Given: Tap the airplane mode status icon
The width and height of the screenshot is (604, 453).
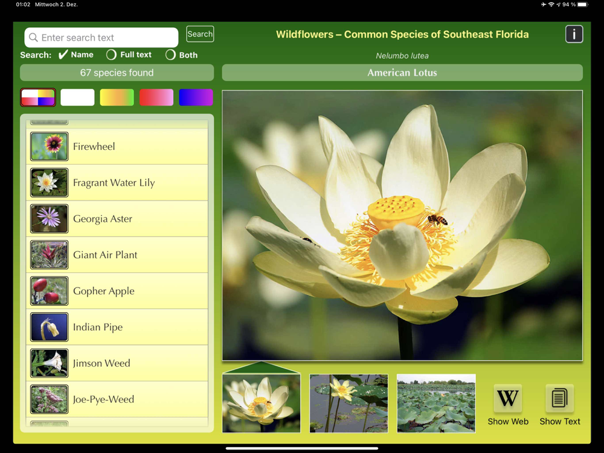Looking at the screenshot, I should (x=543, y=5).
